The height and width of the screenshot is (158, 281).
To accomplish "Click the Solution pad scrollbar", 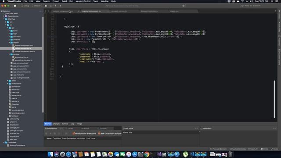I will (43, 65).
